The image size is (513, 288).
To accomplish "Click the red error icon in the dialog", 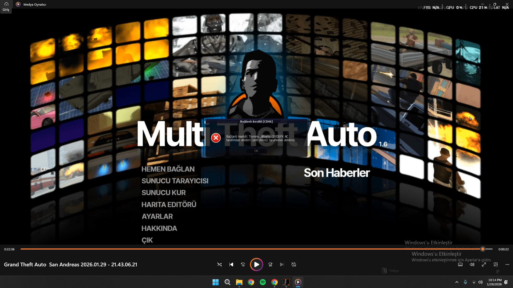I will click(x=216, y=138).
